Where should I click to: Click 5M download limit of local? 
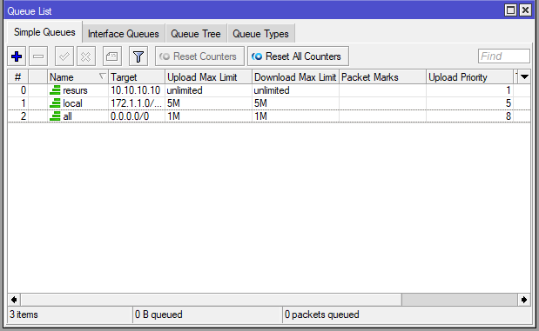click(x=260, y=103)
